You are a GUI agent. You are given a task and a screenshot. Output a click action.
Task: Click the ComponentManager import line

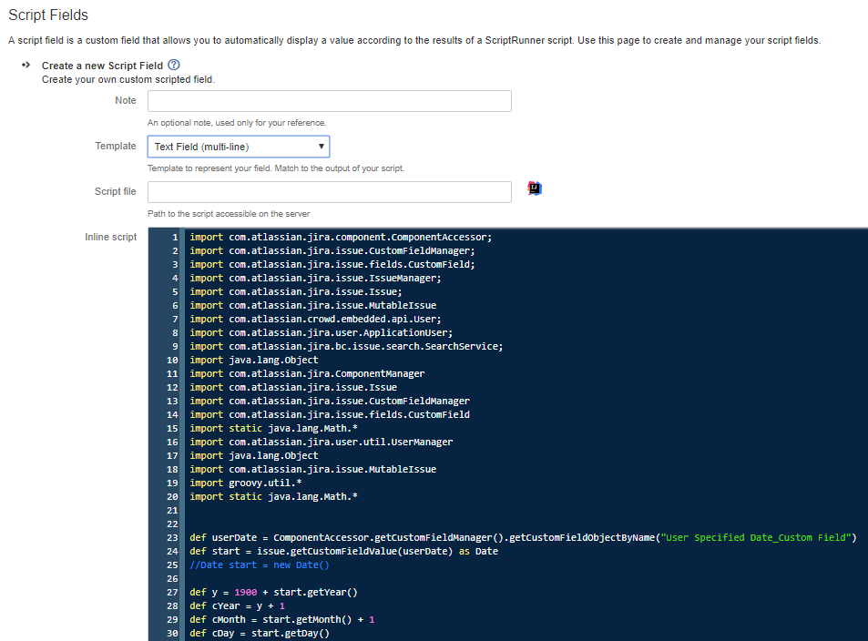point(307,373)
